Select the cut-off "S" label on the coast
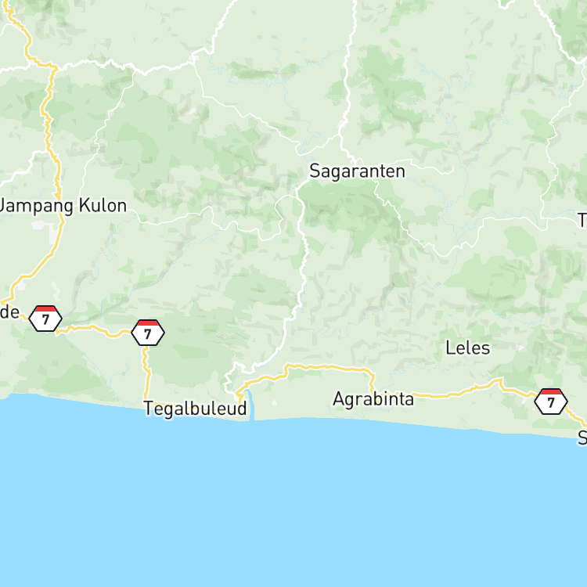Viewport: 587px width, 587px height. (582, 438)
